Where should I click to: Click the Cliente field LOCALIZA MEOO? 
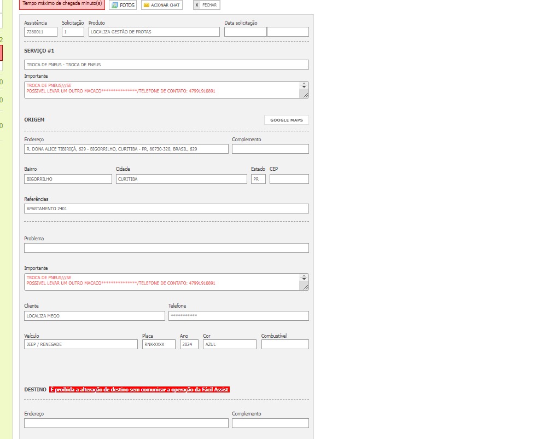coord(95,316)
